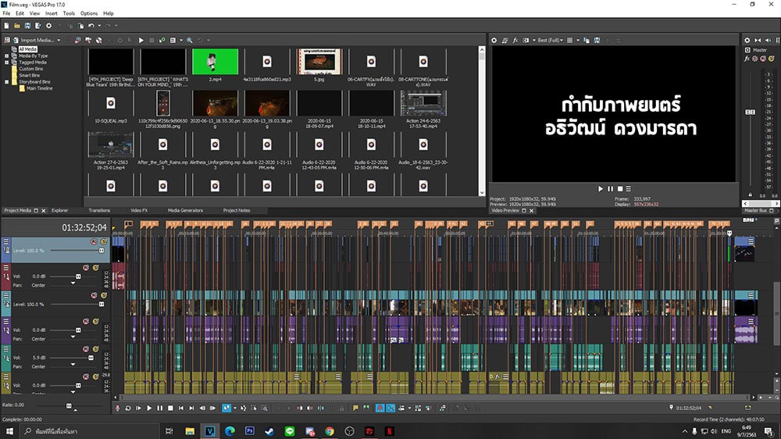
Task: Open the Options menu
Action: [x=89, y=13]
